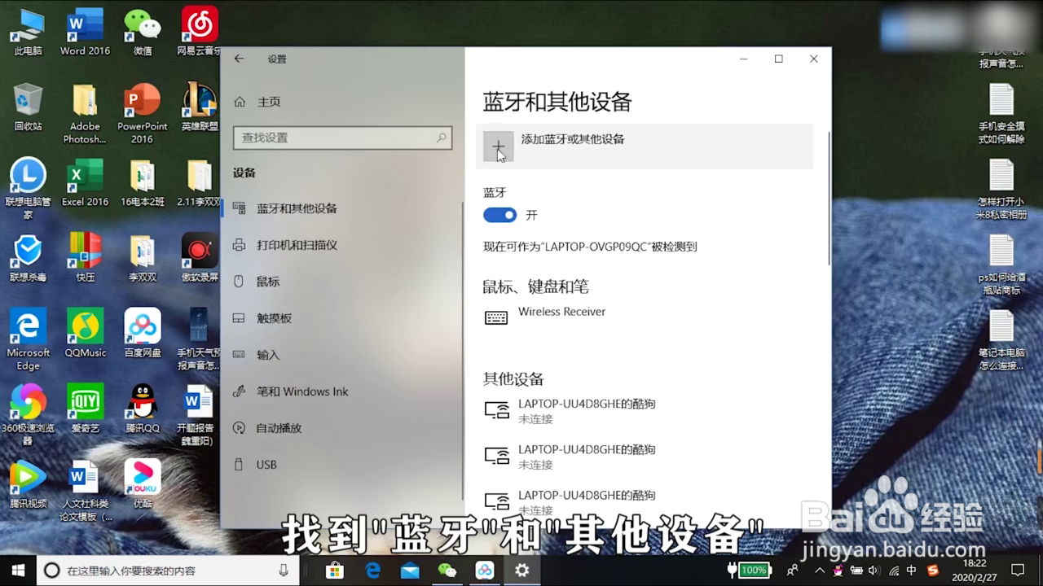This screenshot has height=586, width=1043.
Task: Click the Home (主页) icon
Action: pos(240,102)
